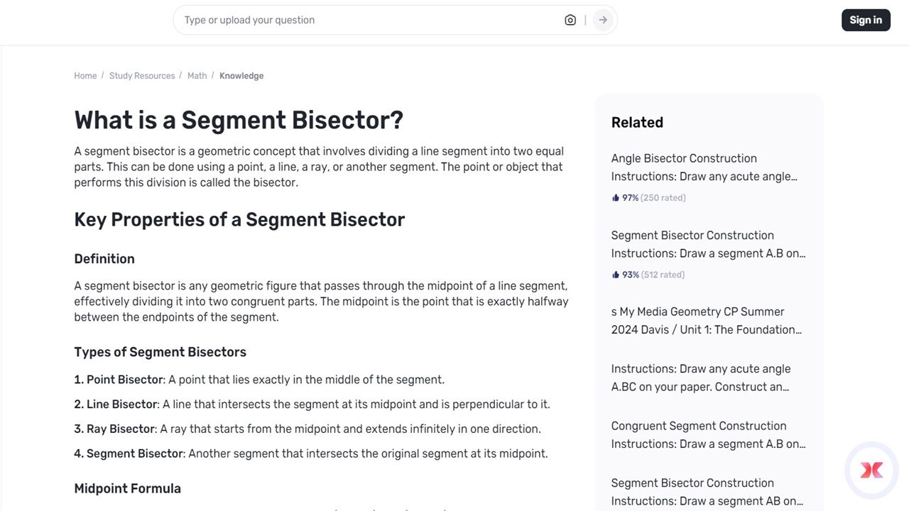Click the What is a Segment Bisector heading
The width and height of the screenshot is (909, 511).
(239, 120)
